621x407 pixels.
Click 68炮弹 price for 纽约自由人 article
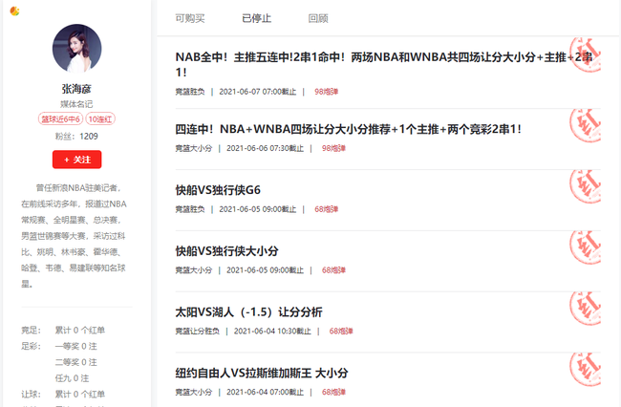pos(333,393)
